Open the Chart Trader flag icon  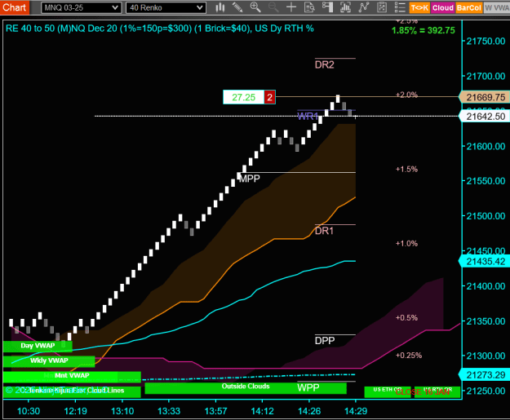[327, 7]
